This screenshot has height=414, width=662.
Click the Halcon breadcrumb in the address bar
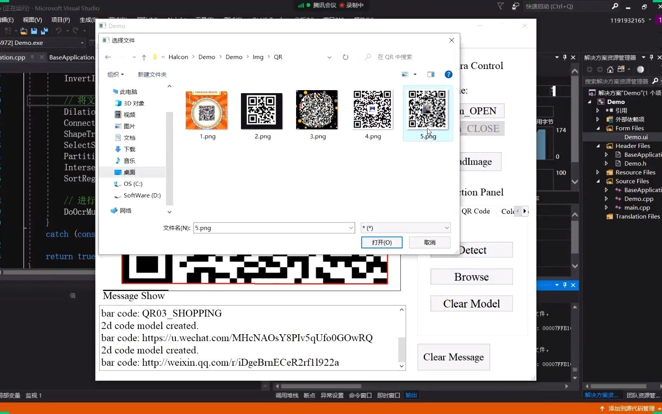click(178, 57)
